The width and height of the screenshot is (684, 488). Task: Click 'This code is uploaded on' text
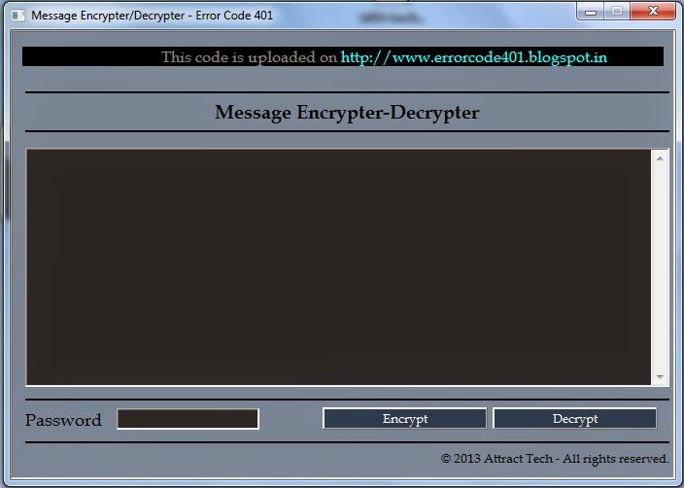(249, 57)
